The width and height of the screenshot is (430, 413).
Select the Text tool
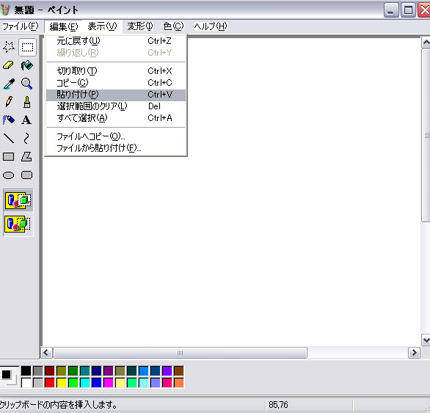tap(27, 120)
